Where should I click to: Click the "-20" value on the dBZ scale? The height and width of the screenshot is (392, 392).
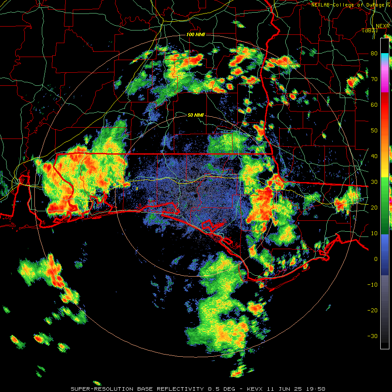(372, 310)
